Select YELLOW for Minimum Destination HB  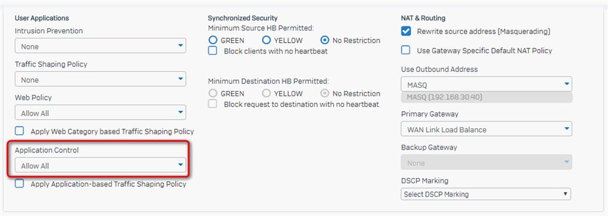pyautogui.click(x=266, y=93)
